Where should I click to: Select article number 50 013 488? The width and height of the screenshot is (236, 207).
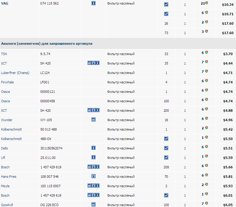(48, 129)
